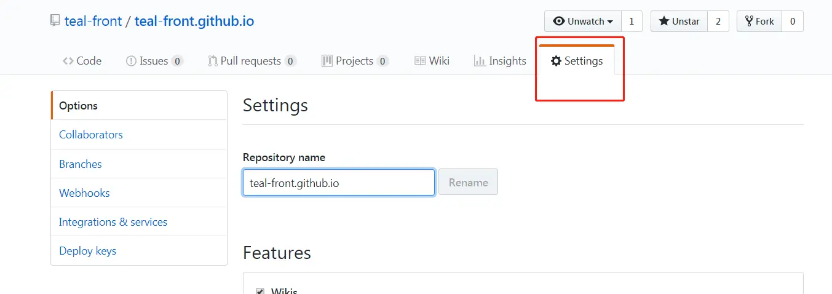
Task: Open the Webhooks settings section
Action: point(84,193)
